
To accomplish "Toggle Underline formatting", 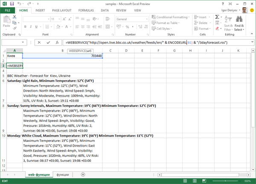I will (36, 27).
